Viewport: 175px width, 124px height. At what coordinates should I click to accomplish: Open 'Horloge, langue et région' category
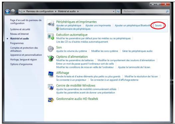pos(23,60)
